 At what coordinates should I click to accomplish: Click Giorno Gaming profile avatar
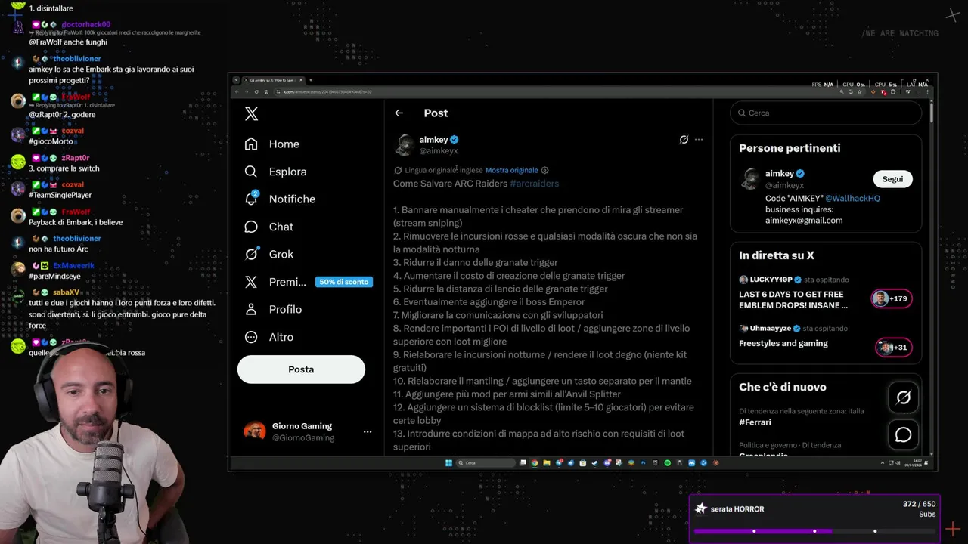tap(254, 431)
